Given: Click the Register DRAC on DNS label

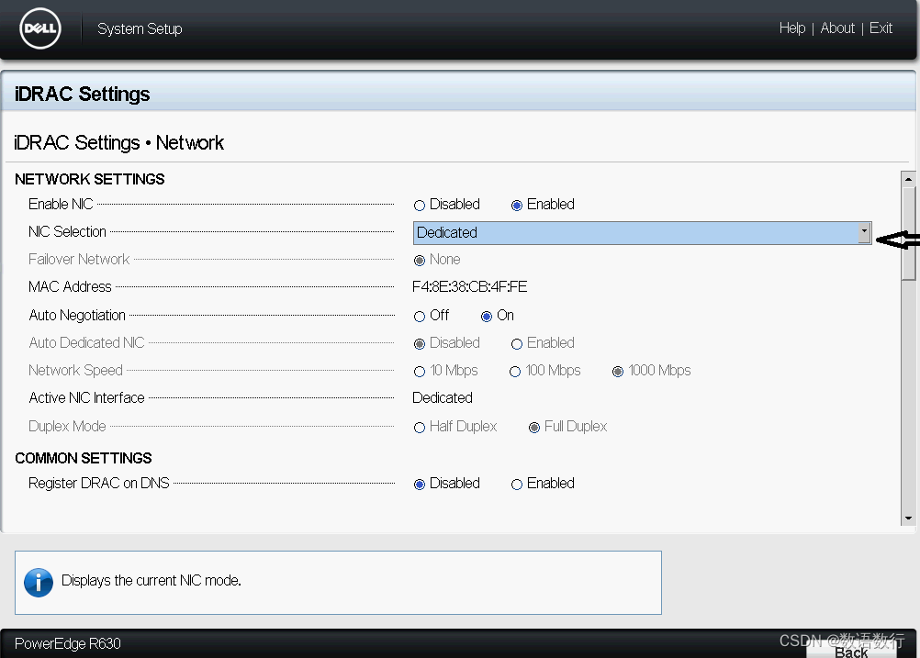Looking at the screenshot, I should pos(98,484).
